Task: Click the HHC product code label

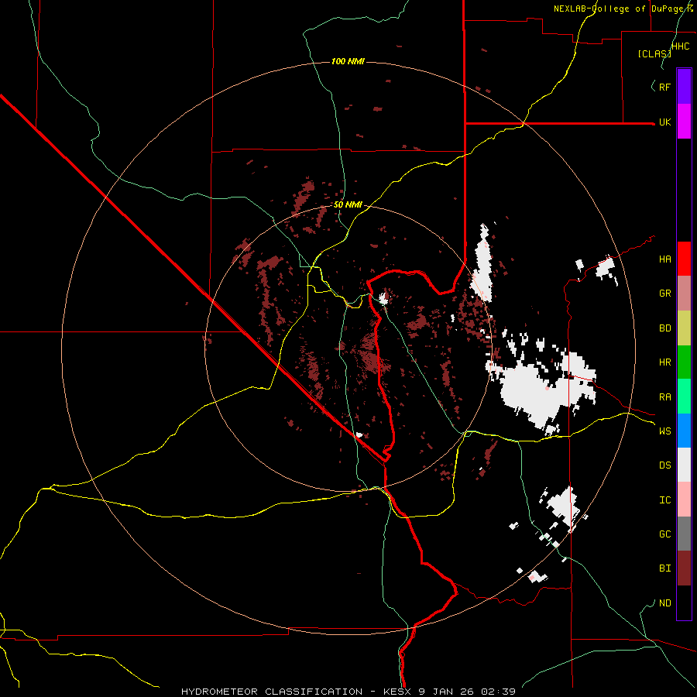Action: coord(680,46)
